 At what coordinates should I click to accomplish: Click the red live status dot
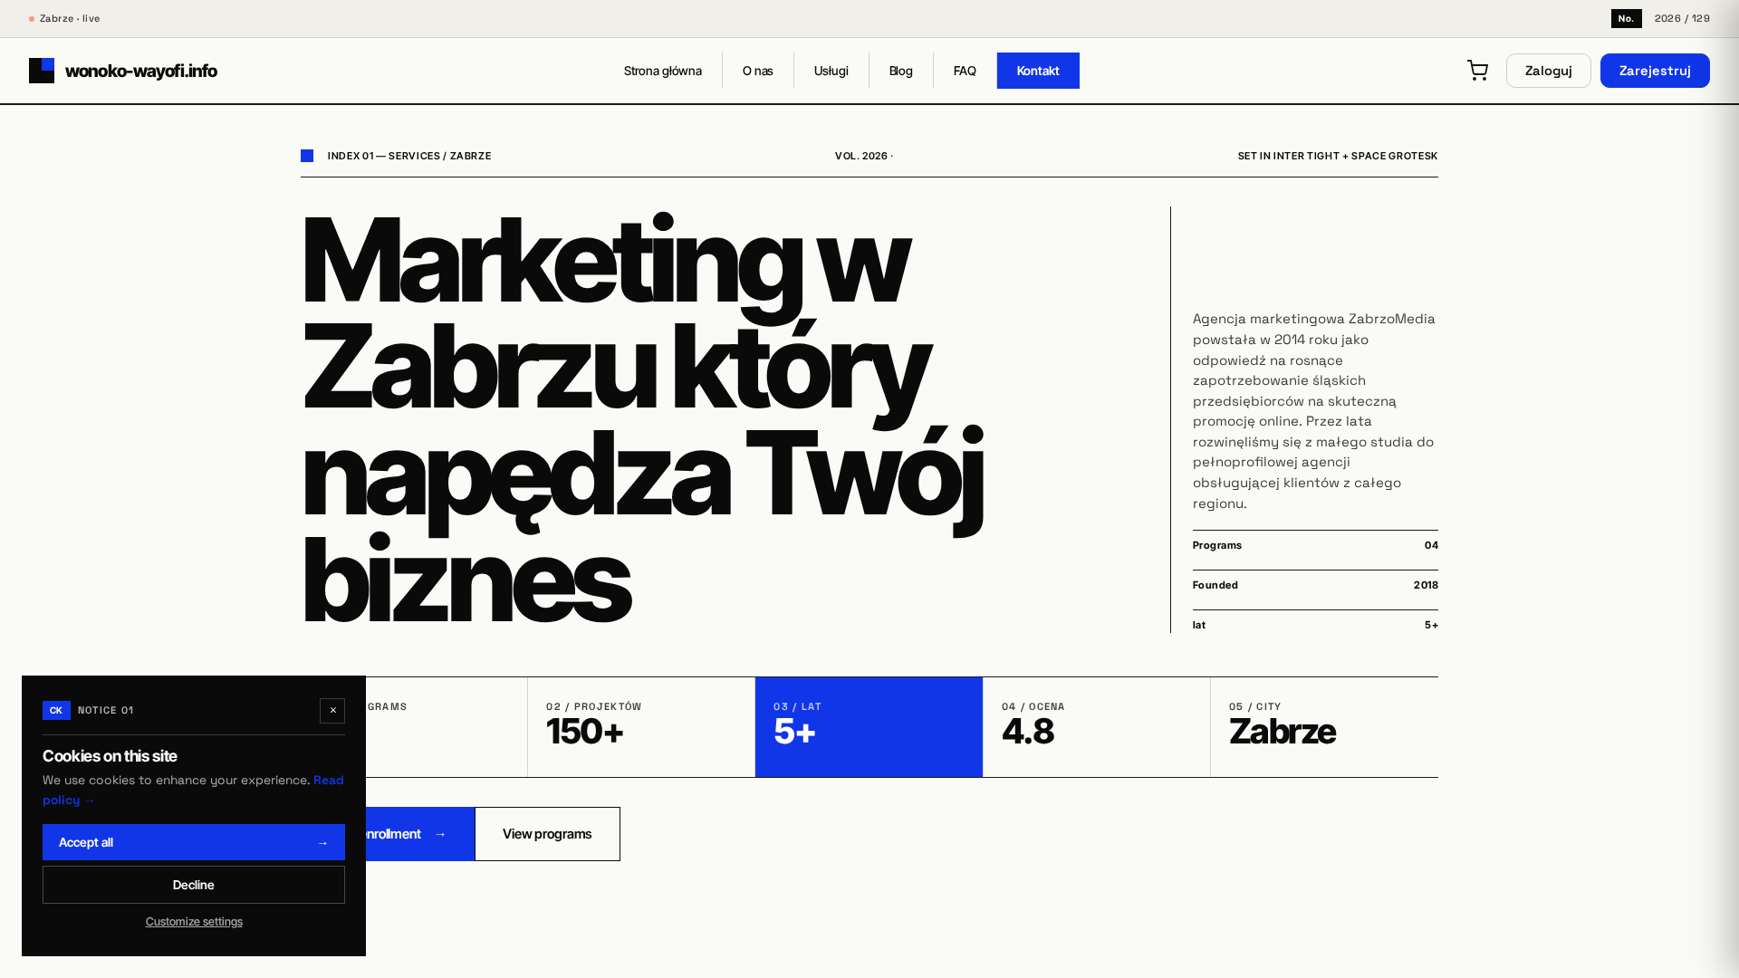(32, 19)
